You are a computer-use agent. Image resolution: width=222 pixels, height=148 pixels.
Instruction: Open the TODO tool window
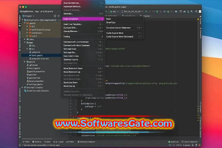tap(26, 142)
